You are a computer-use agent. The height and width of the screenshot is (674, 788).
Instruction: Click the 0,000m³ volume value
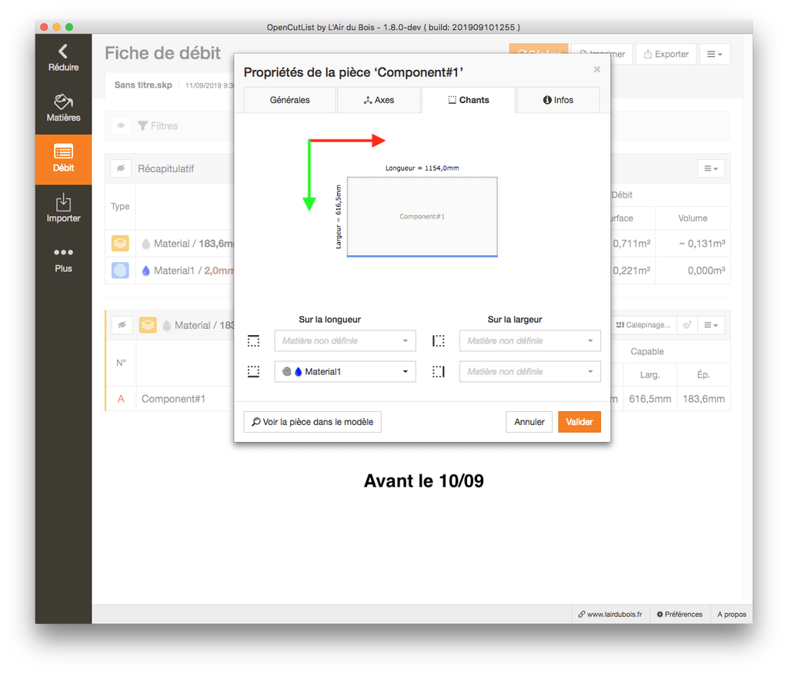(x=706, y=271)
